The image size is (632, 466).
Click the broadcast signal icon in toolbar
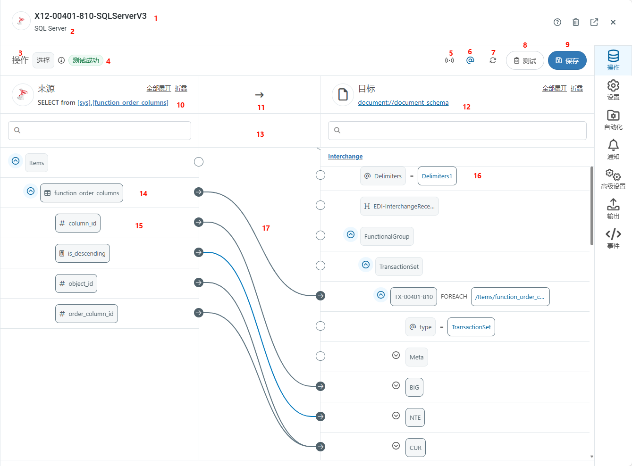(449, 60)
